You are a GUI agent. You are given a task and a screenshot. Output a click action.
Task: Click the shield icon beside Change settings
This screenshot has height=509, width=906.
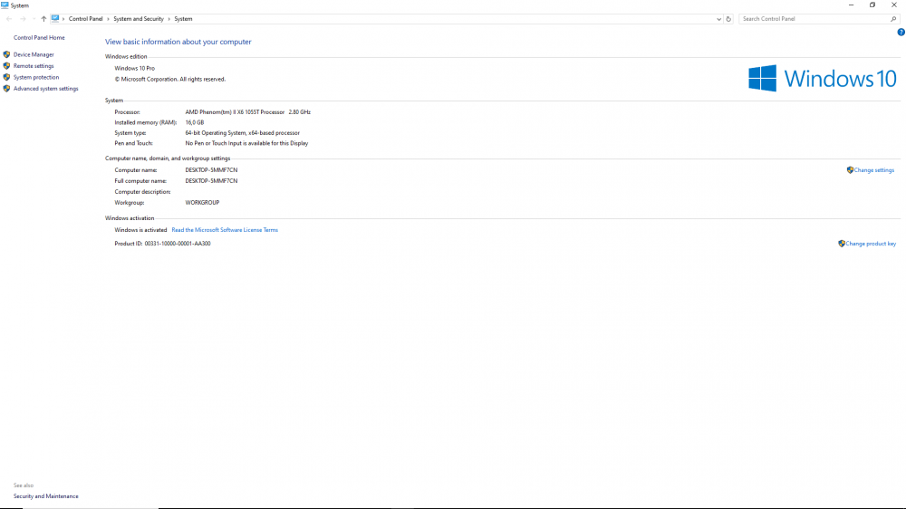[850, 170]
